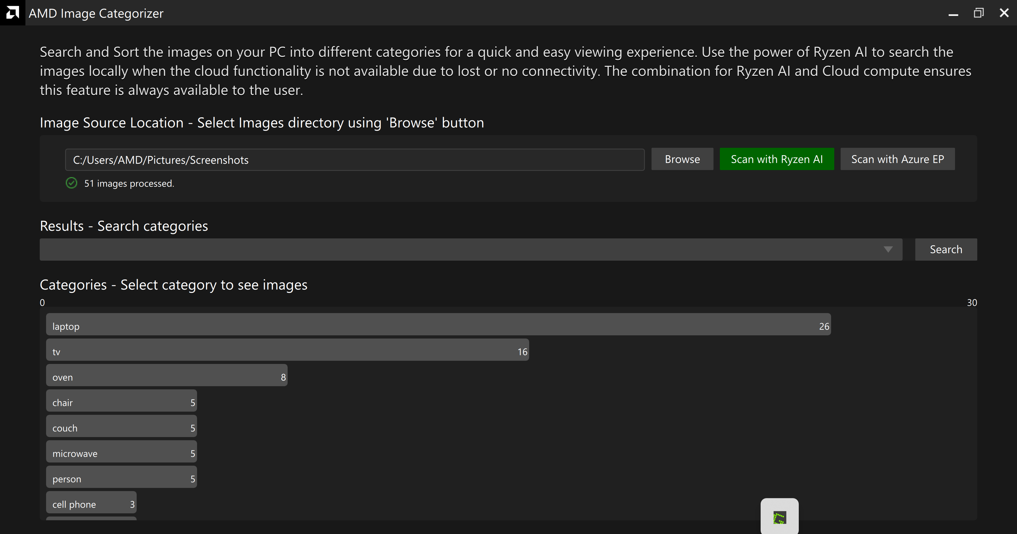The height and width of the screenshot is (534, 1017).
Task: Minimize the AMD Image Categorizer window
Action: click(953, 14)
